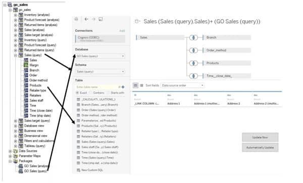Switch to list view icon beside grid

click(x=141, y=85)
